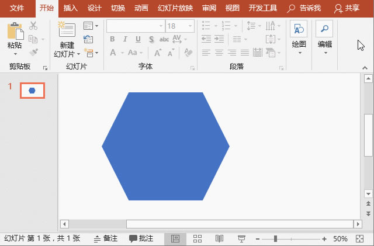The image size is (374, 246).
Task: Click the Format Painter brush icon
Action: coord(34,52)
